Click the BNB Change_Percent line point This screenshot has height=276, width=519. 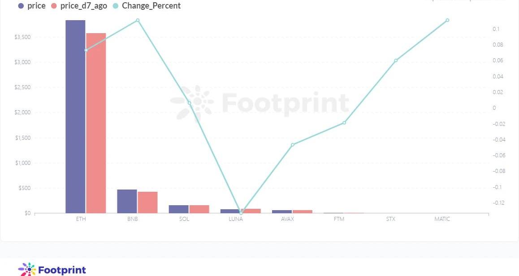coord(138,21)
